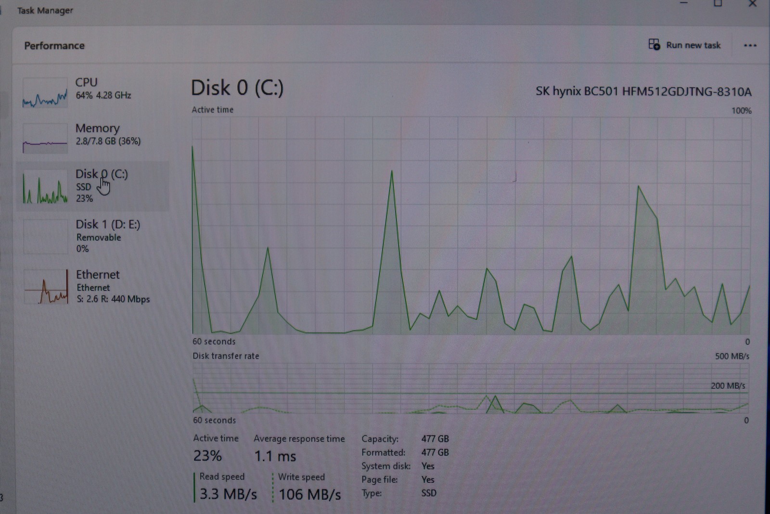Click the Average response time label
Image resolution: width=770 pixels, height=514 pixels.
(x=299, y=439)
